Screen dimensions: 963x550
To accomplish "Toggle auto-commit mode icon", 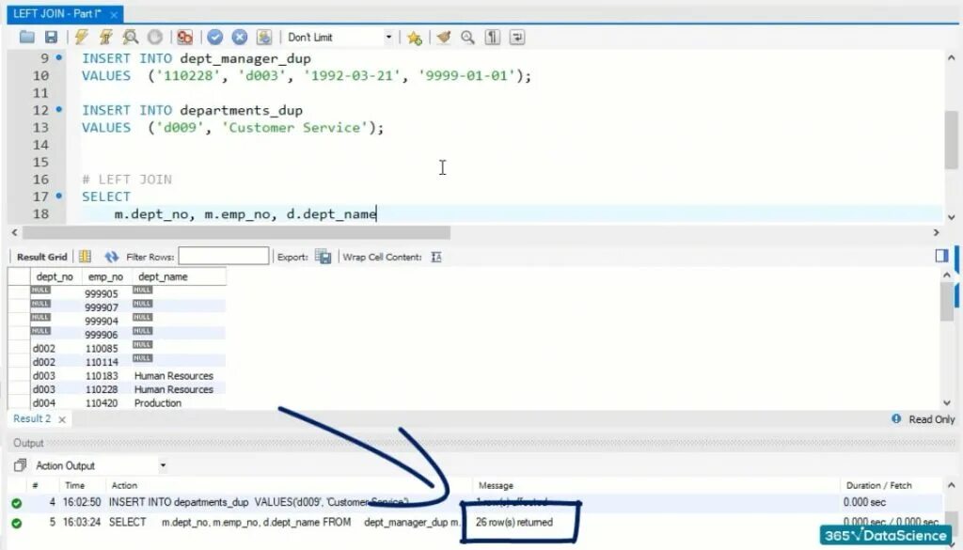I will (264, 38).
